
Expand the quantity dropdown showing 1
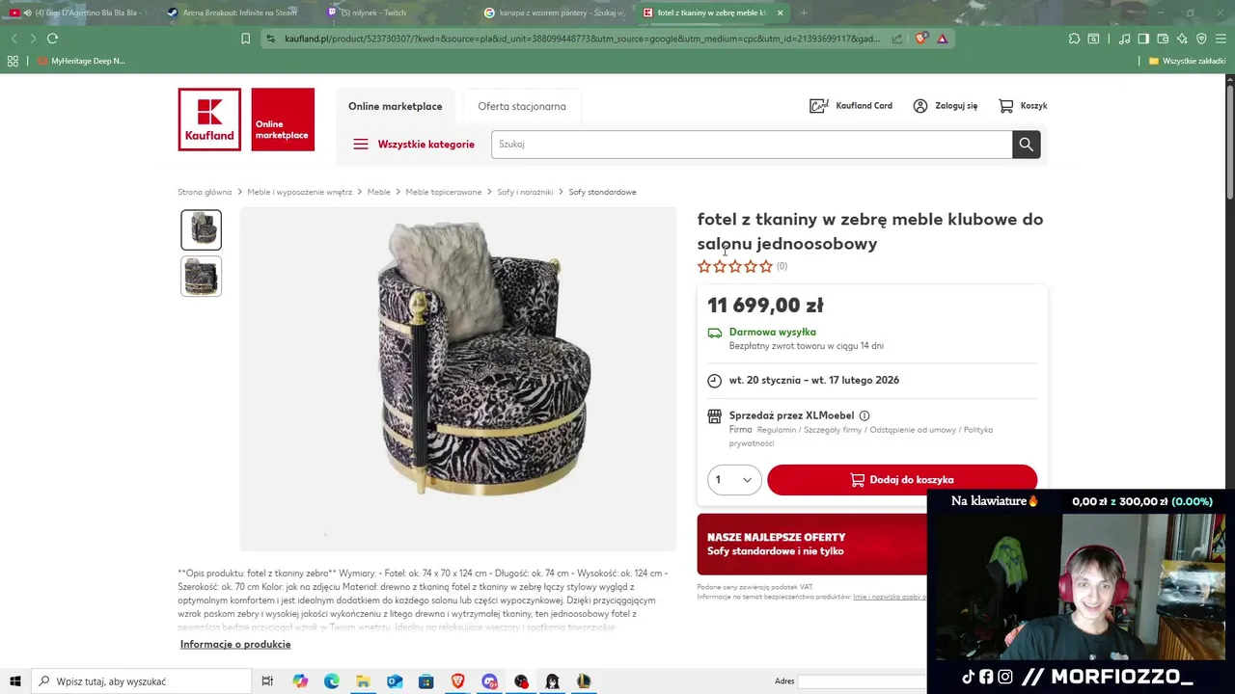click(x=734, y=480)
